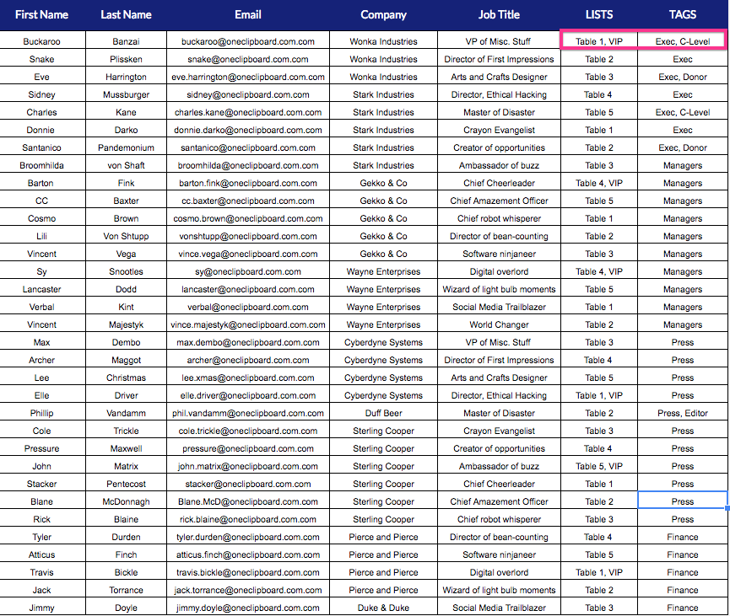Select the 'Crayon Evangelist' cell in Donnie Darko's row
The width and height of the screenshot is (730, 616).
tap(499, 130)
